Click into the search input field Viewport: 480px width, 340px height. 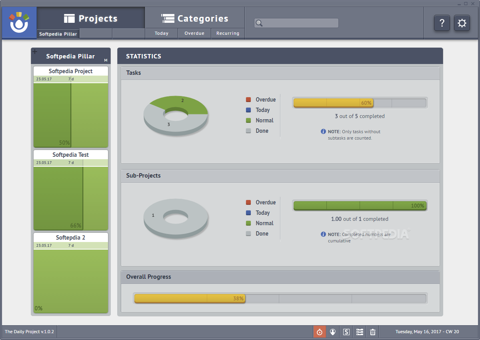[296, 23]
